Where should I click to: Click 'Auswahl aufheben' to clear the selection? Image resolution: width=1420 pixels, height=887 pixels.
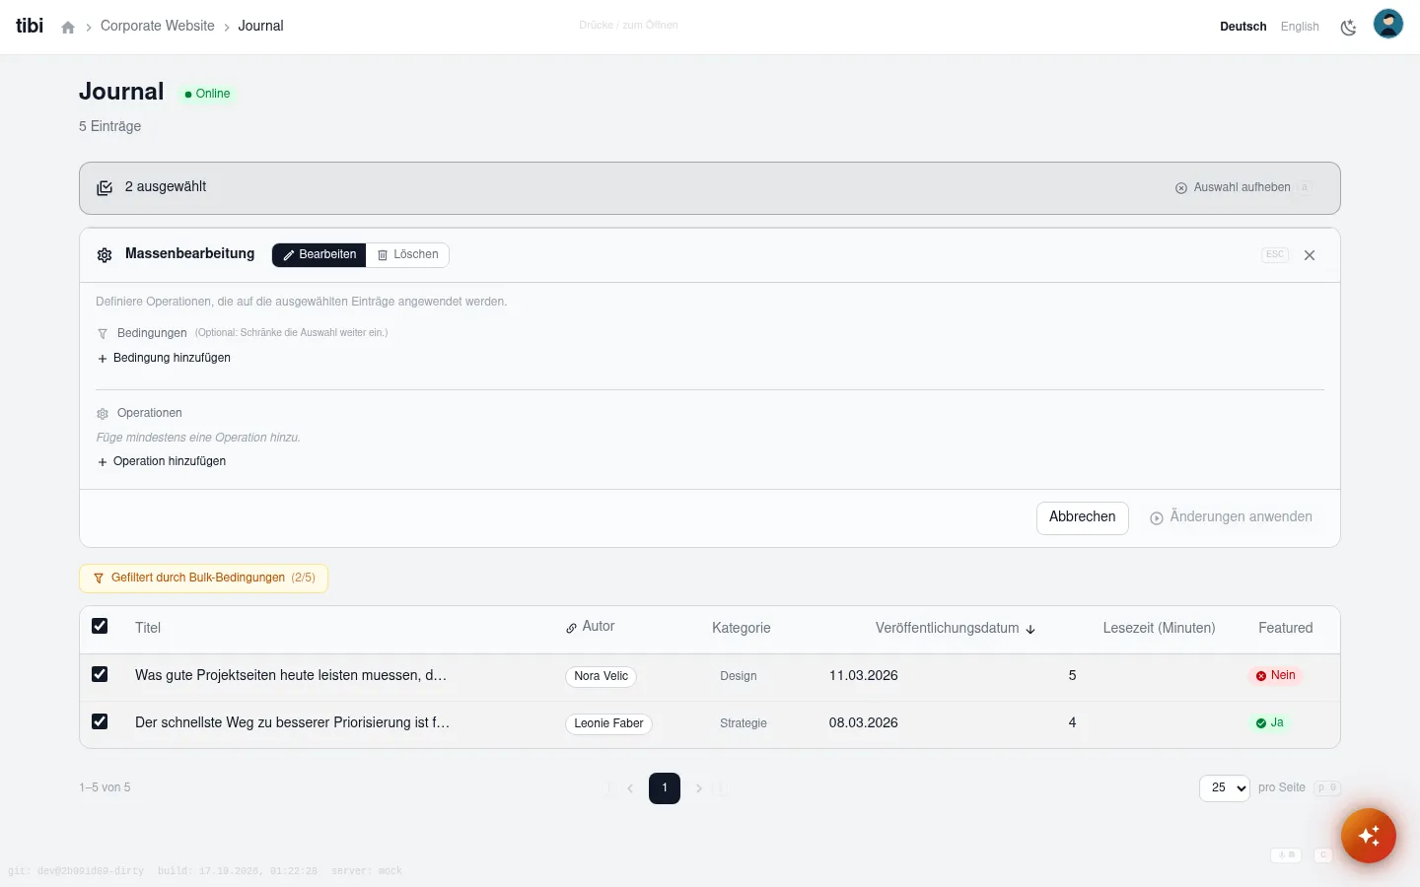click(x=1233, y=187)
